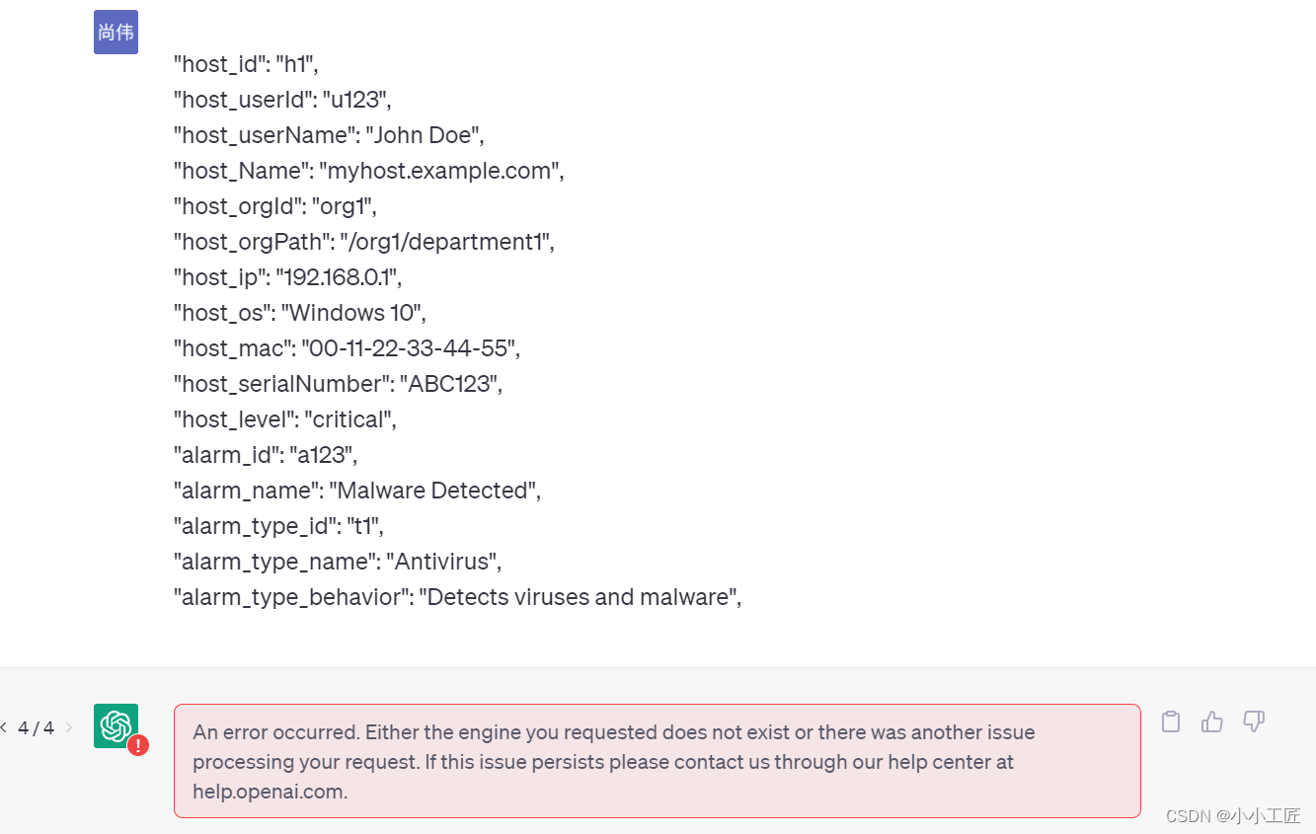Click the alarm_name Malware Detected line
This screenshot has width=1316, height=834.
point(356,491)
